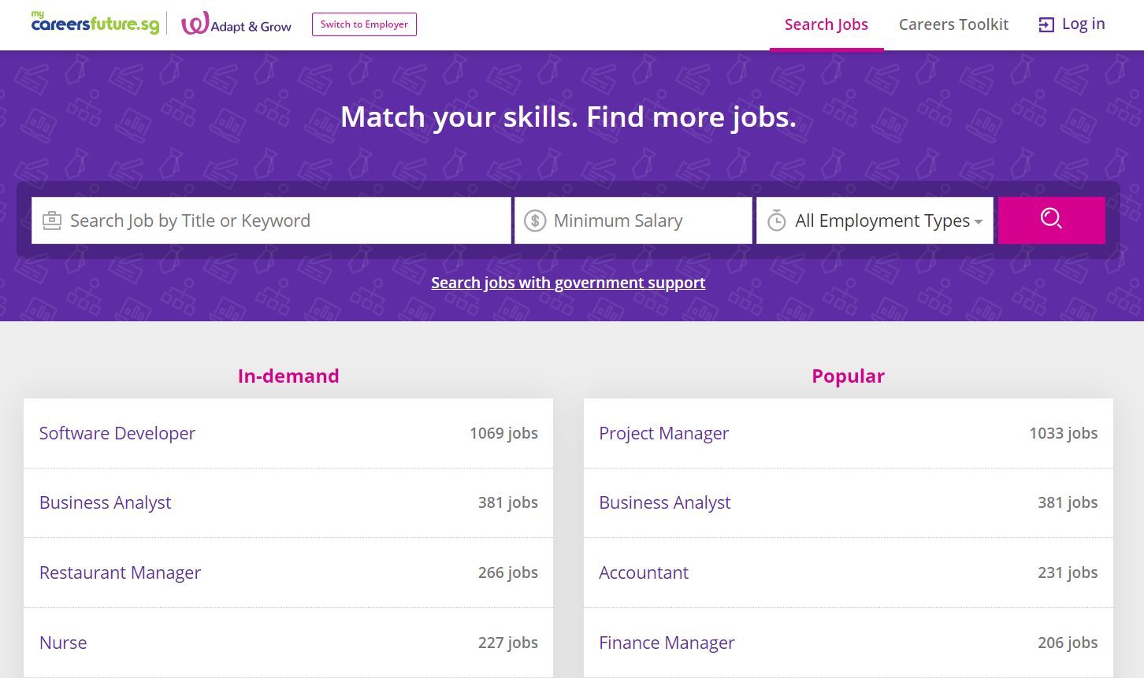Click the log in arrow icon
This screenshot has width=1144, height=678.
click(x=1046, y=25)
